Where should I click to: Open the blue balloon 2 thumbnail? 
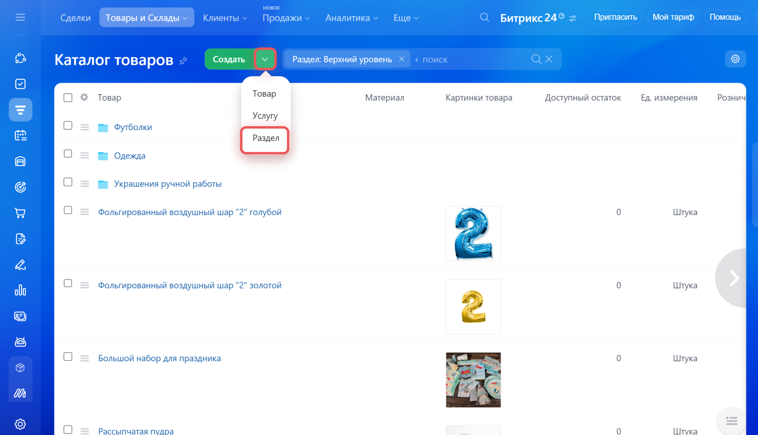pyautogui.click(x=473, y=234)
